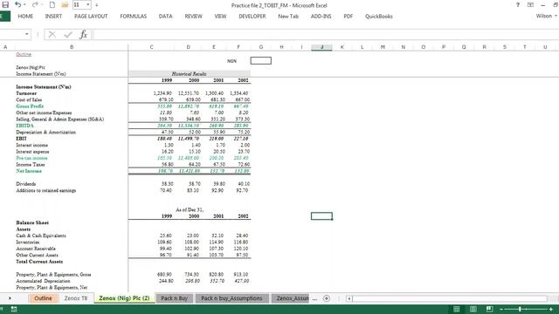Screen dimensions: 559x314
Task: Click the sheet tab scroll right arrow
Action: [x=10, y=298]
